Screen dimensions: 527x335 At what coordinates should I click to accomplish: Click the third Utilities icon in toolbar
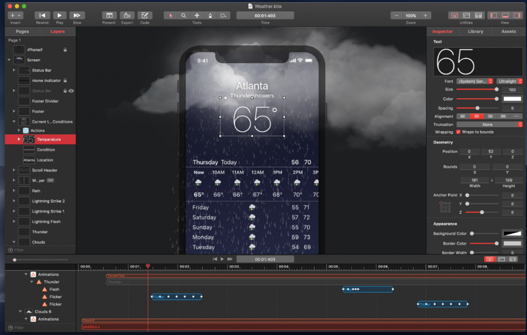tap(478, 15)
